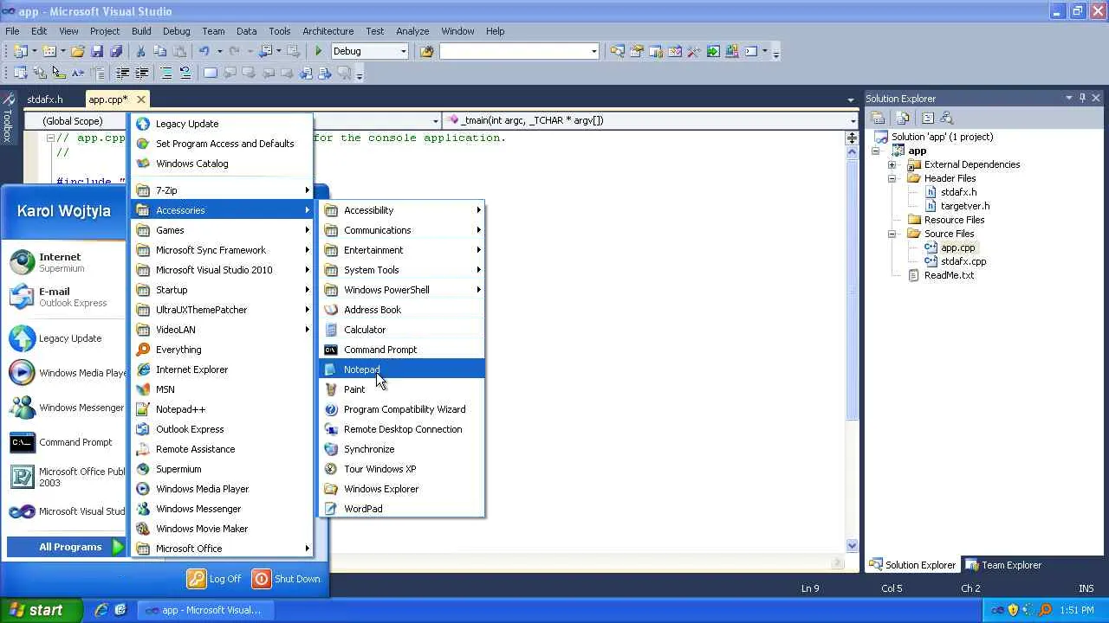
Task: Click the Undo arrow icon
Action: coord(204,51)
